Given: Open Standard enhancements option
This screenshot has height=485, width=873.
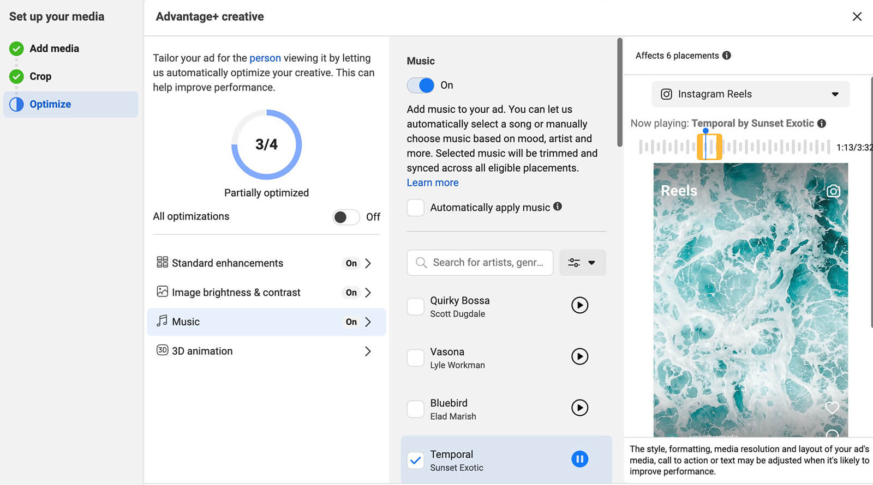Looking at the screenshot, I should 266,263.
